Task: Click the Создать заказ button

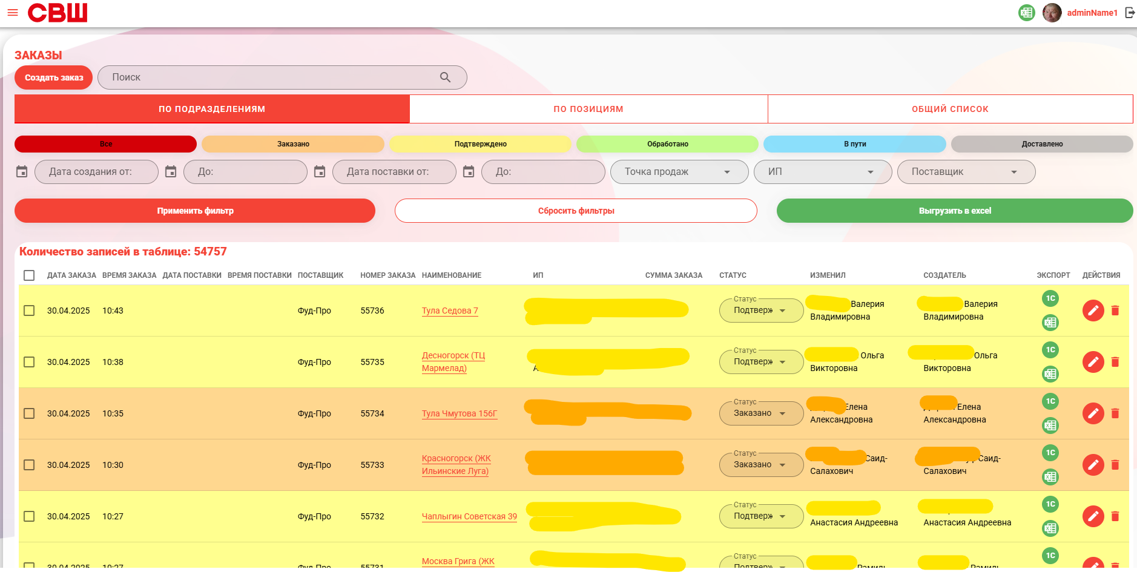Action: 54,77
